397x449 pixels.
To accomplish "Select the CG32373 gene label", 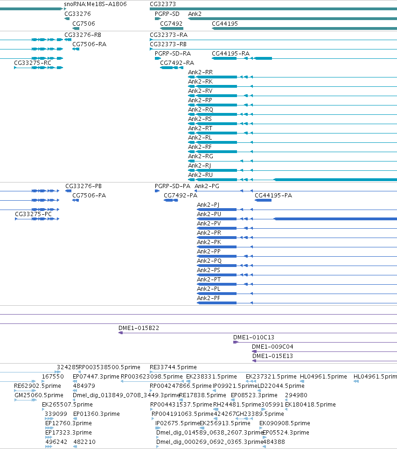I will (x=163, y=4).
